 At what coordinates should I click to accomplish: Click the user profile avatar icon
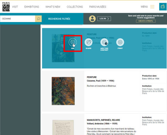pyautogui.click(x=92, y=19)
